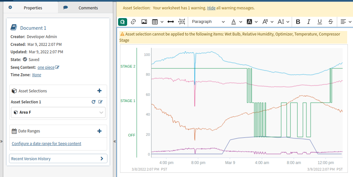Toggle italic formatting
This screenshot has height=177, width=353.
pos(309,22)
